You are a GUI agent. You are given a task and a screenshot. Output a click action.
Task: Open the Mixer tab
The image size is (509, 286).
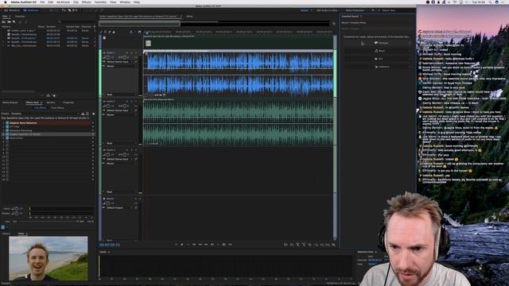[x=189, y=16]
